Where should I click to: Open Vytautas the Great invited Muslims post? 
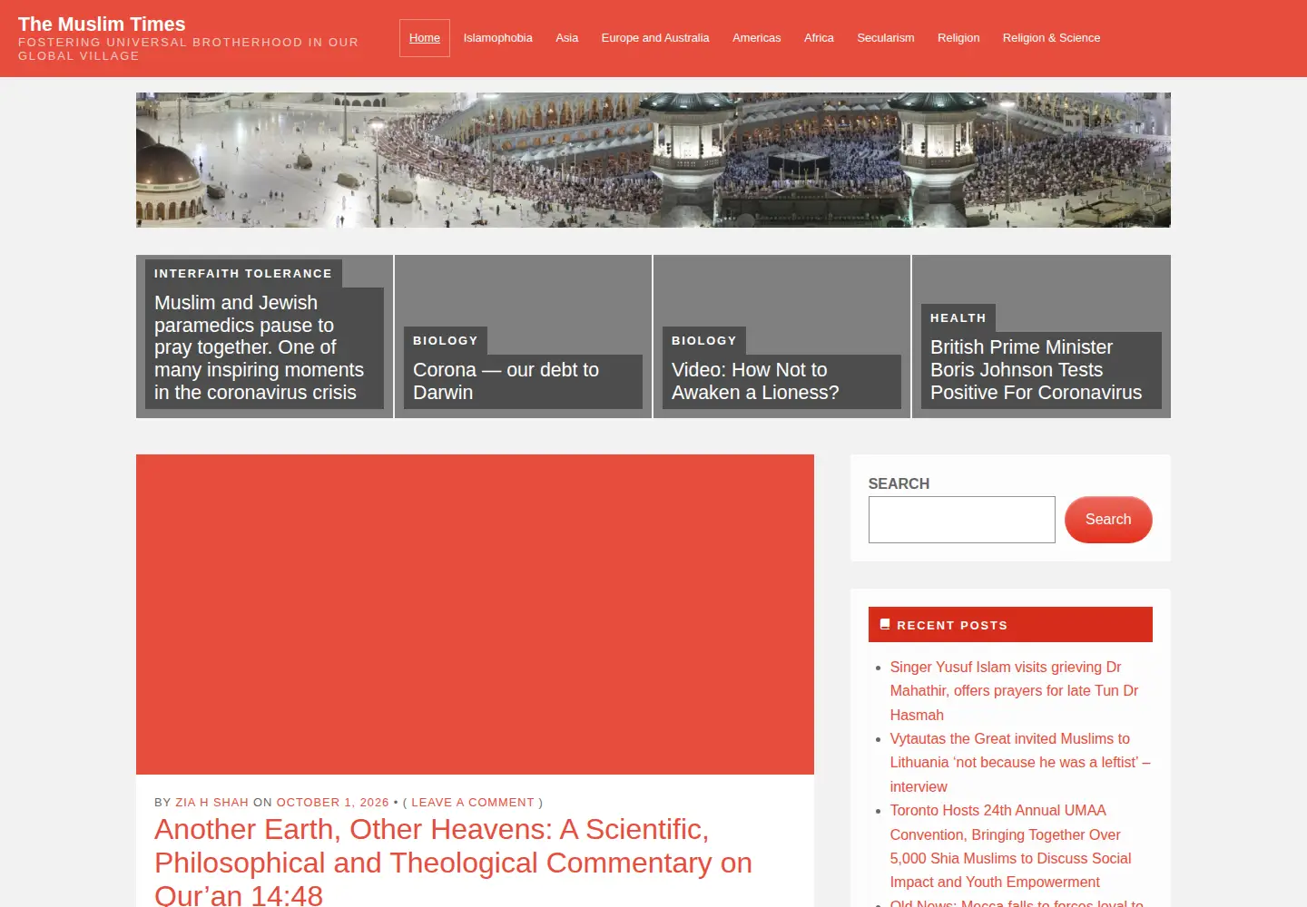coord(1020,763)
